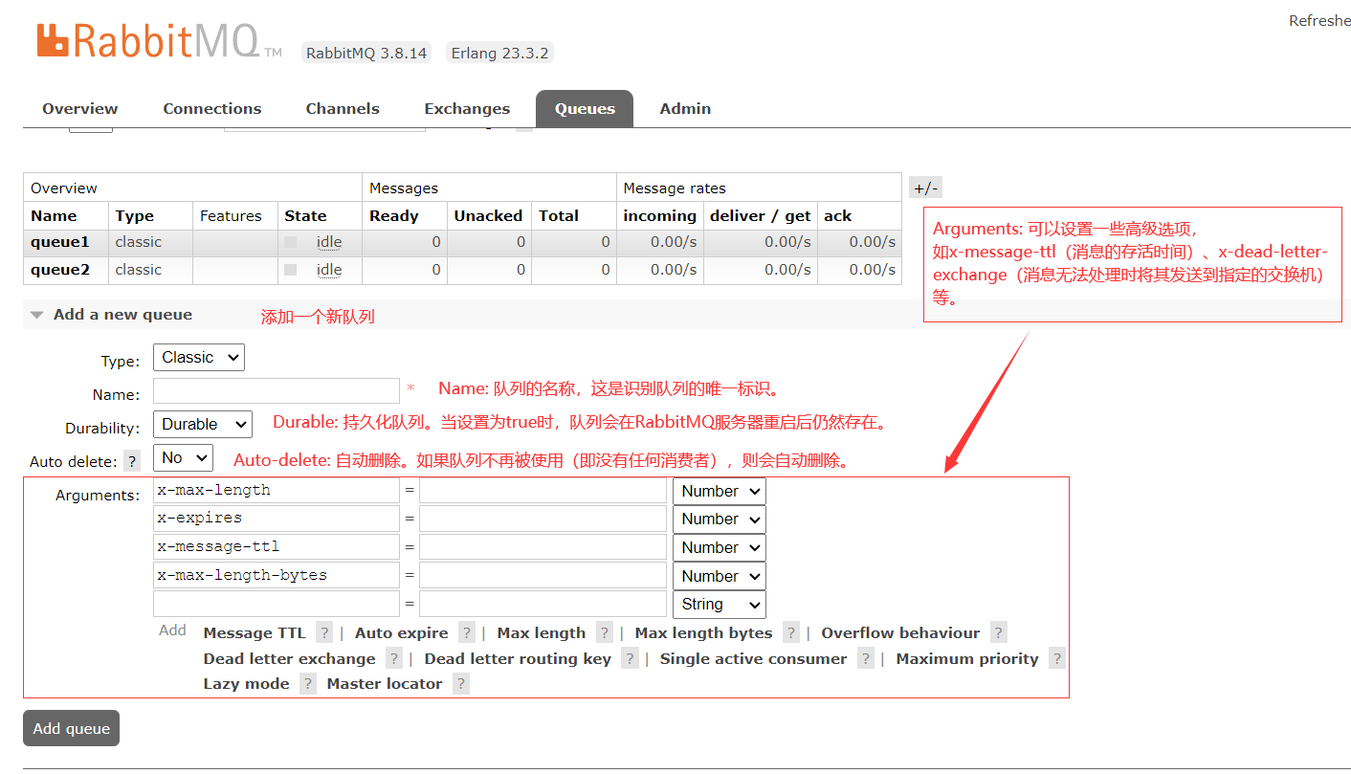
Task: Open the Durability dropdown
Action: pyautogui.click(x=202, y=425)
